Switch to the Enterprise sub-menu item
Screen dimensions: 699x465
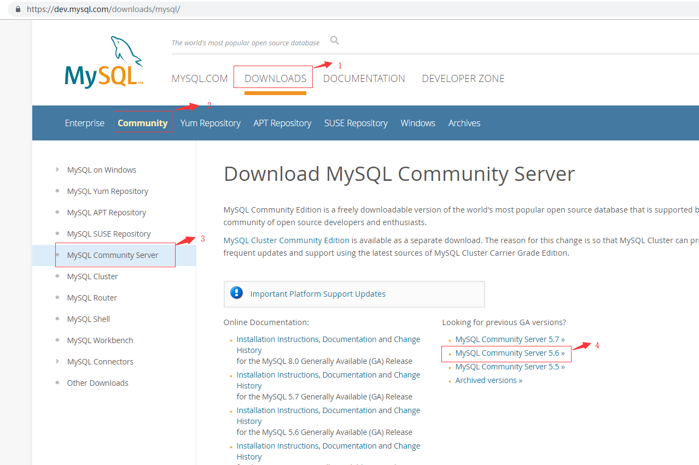[85, 123]
